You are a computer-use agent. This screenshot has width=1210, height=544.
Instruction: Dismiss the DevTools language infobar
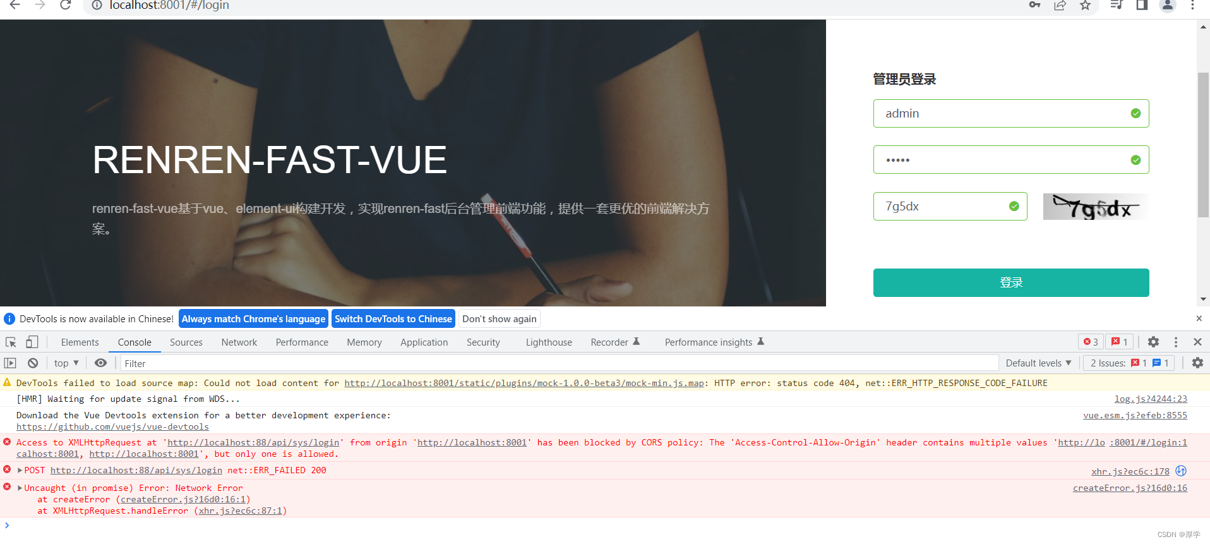(1199, 318)
